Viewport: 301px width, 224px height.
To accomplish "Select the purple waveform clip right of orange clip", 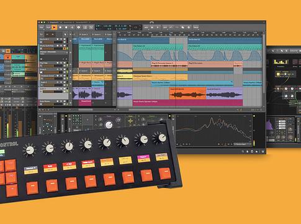I will click(225, 93).
